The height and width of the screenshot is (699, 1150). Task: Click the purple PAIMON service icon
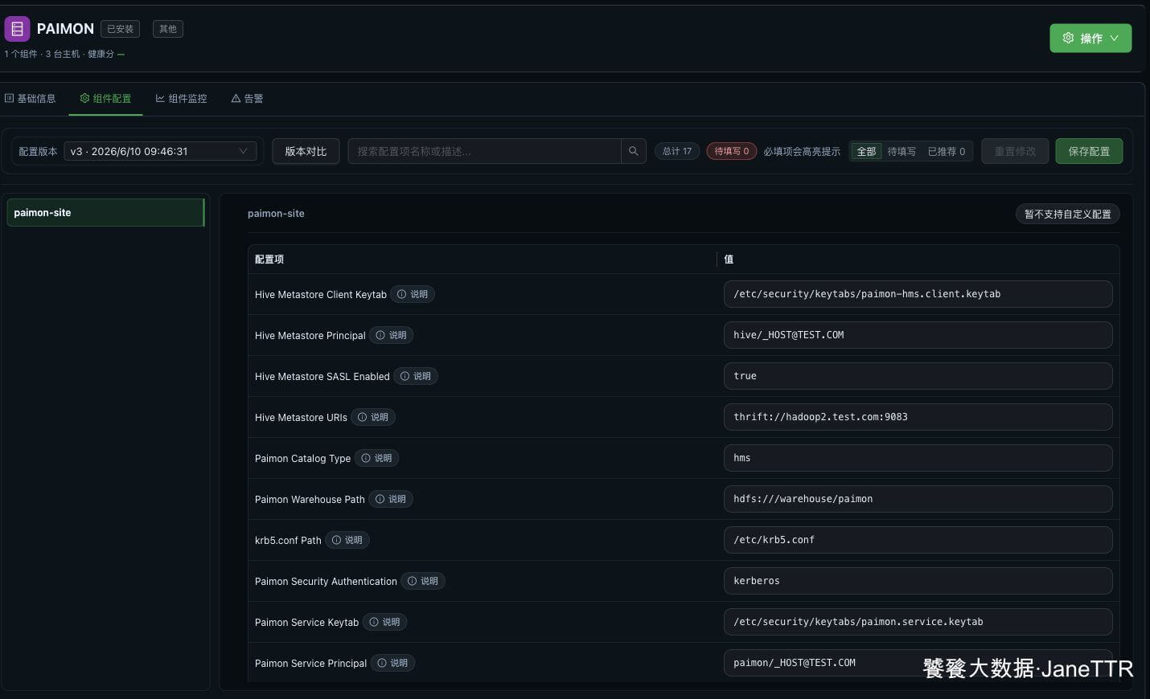(x=17, y=29)
